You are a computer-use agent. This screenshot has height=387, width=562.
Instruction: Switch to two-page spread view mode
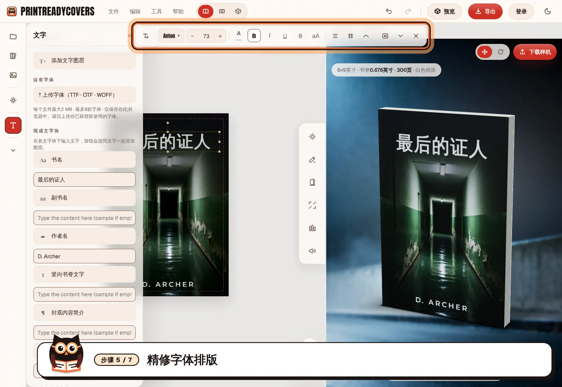coord(206,11)
